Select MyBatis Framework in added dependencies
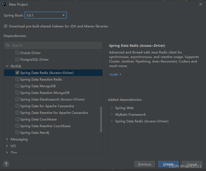This screenshot has width=206, height=171. click(x=131, y=115)
